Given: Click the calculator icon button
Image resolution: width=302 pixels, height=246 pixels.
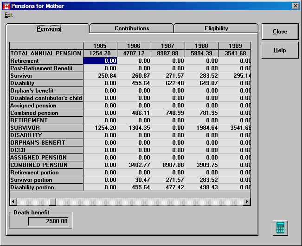Looking at the screenshot, I should tap(280, 227).
